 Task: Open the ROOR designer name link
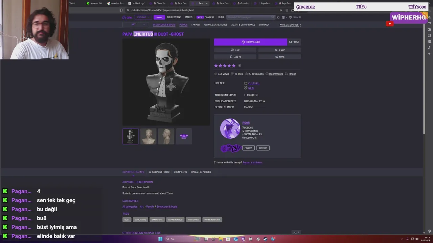click(x=246, y=123)
